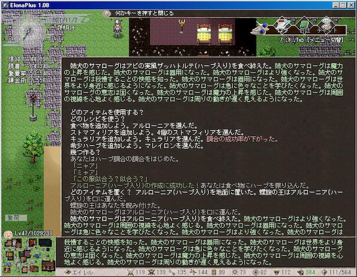357x277 pixels.
Task: Click the Lv47/1029238 level text
Action: [x=33, y=233]
